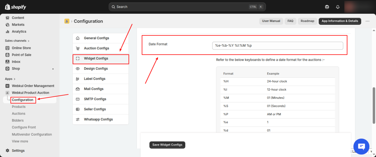Select the %I 12-hour clock row
Screen dimensions: 376x157
tap(278, 90)
